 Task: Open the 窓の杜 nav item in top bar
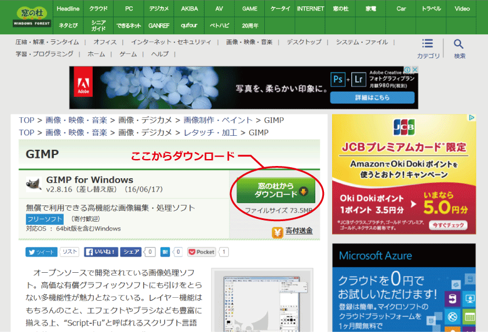[x=340, y=9]
